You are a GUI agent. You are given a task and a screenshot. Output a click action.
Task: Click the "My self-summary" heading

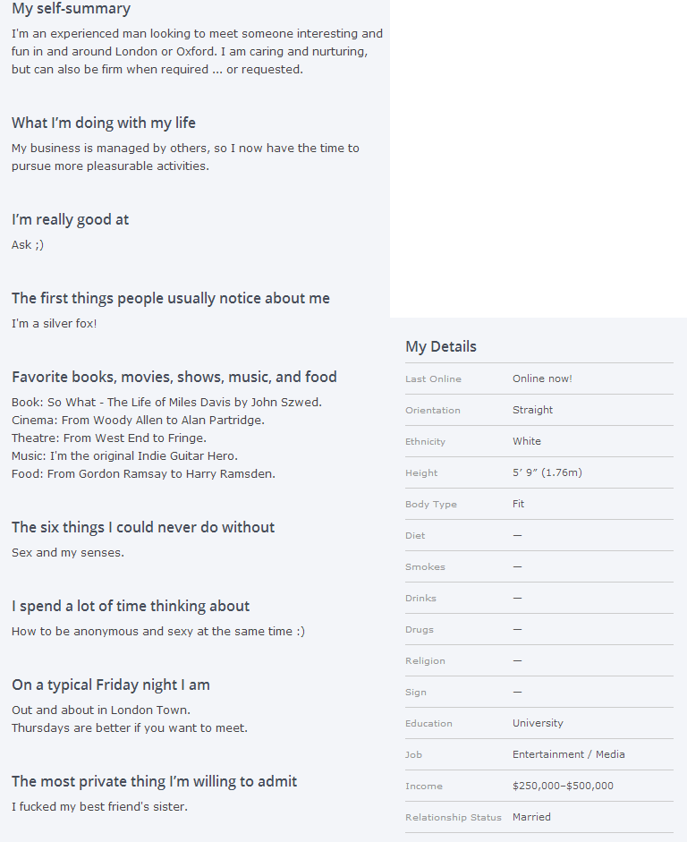click(71, 9)
